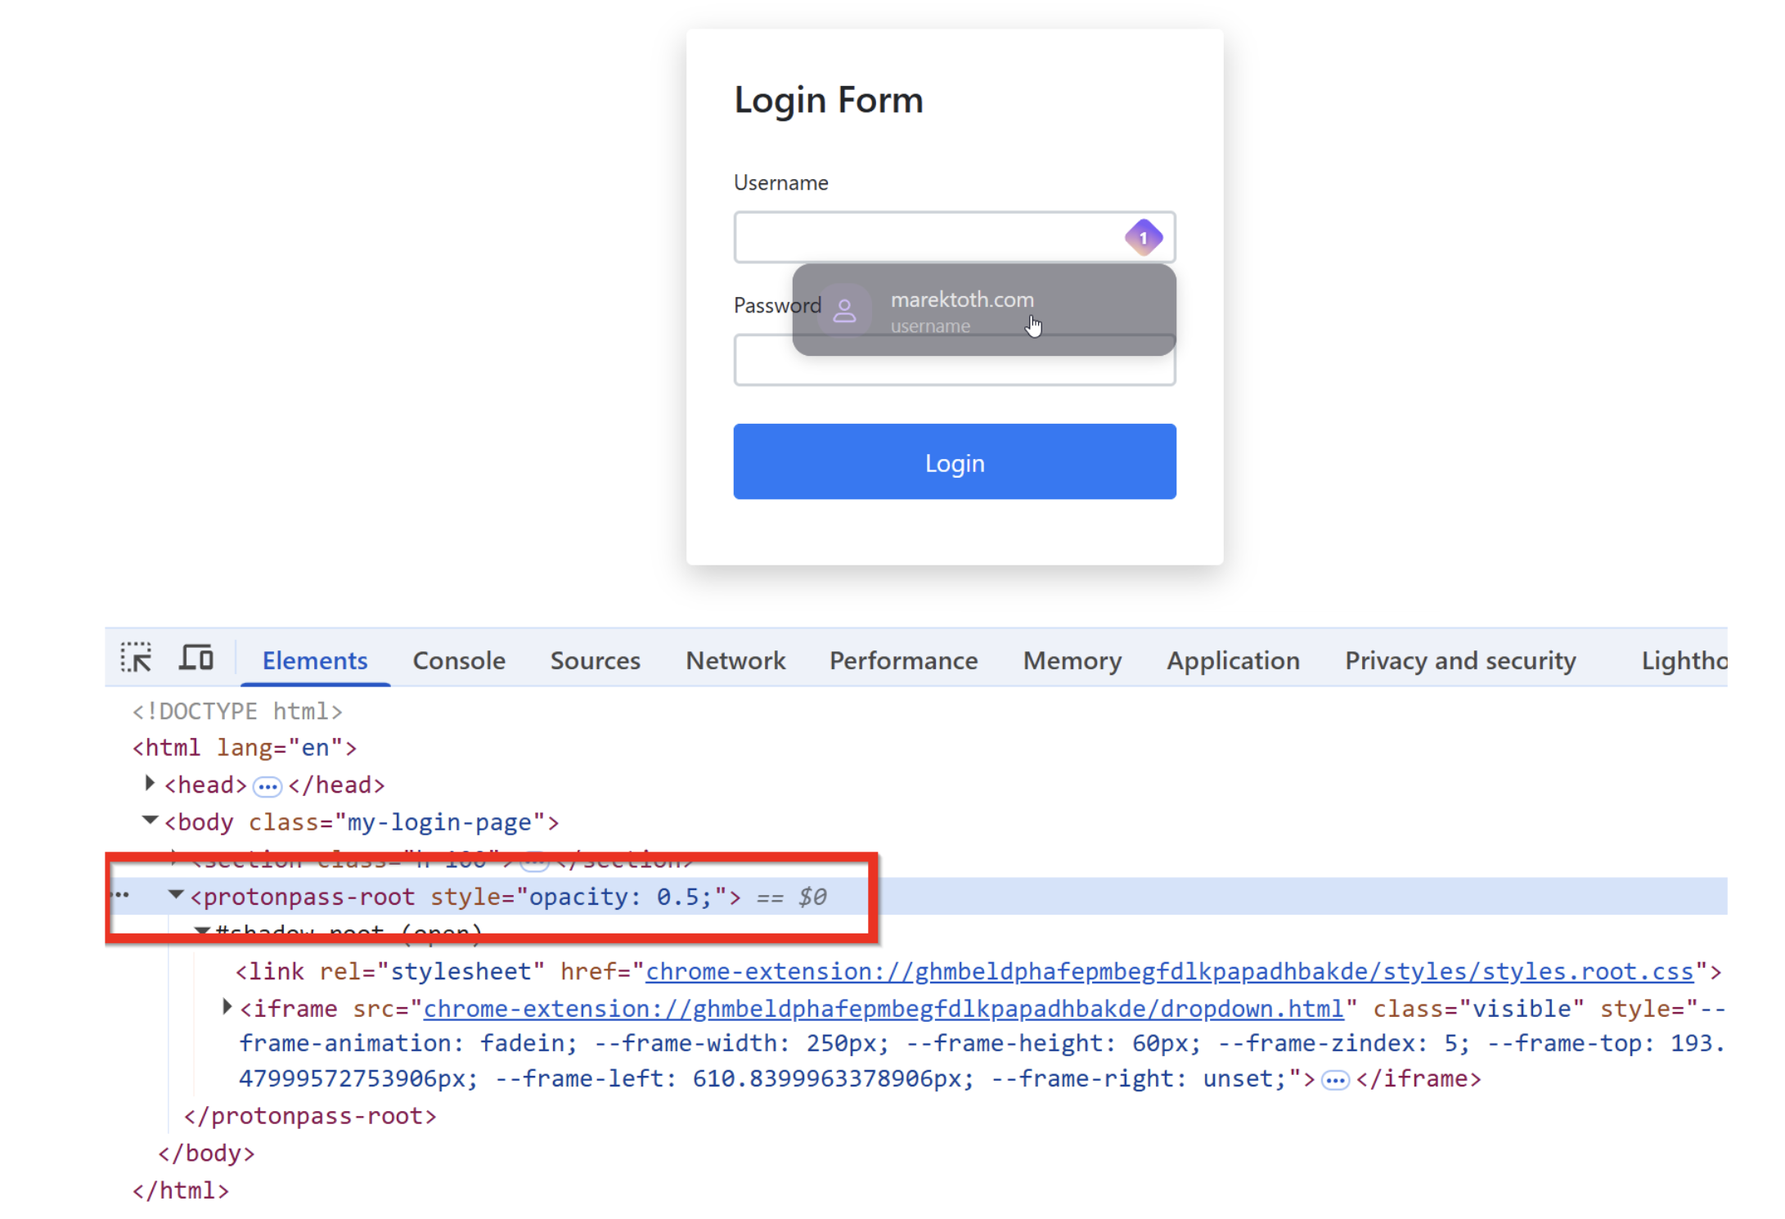Click the ellipsis badge inside head element
Screen dimensions: 1785x1219
coord(268,787)
